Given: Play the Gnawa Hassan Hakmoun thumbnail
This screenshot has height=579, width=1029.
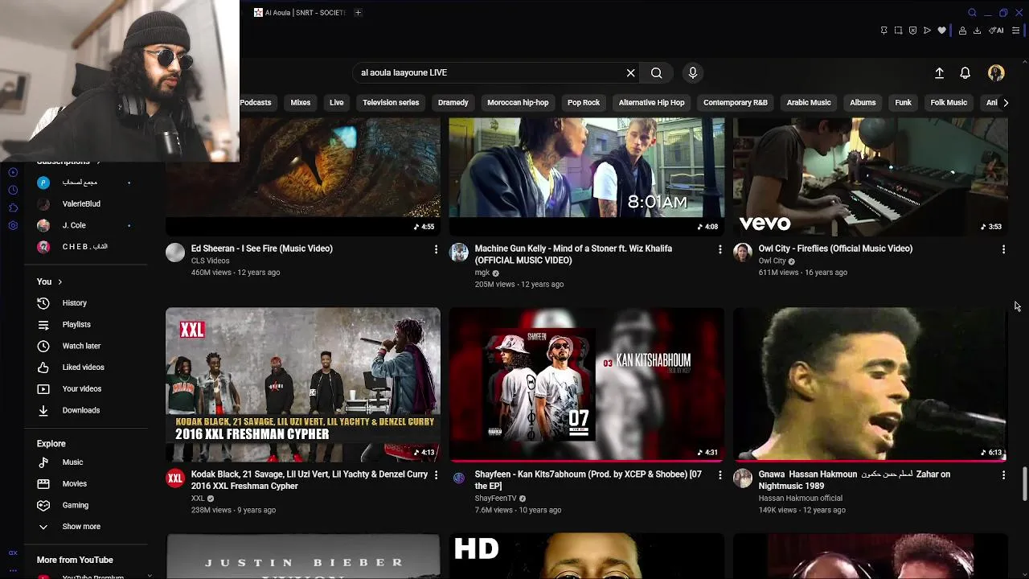Looking at the screenshot, I should coord(870,384).
